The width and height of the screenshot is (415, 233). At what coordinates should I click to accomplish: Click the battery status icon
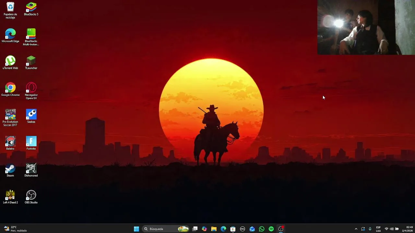pyautogui.click(x=397, y=229)
